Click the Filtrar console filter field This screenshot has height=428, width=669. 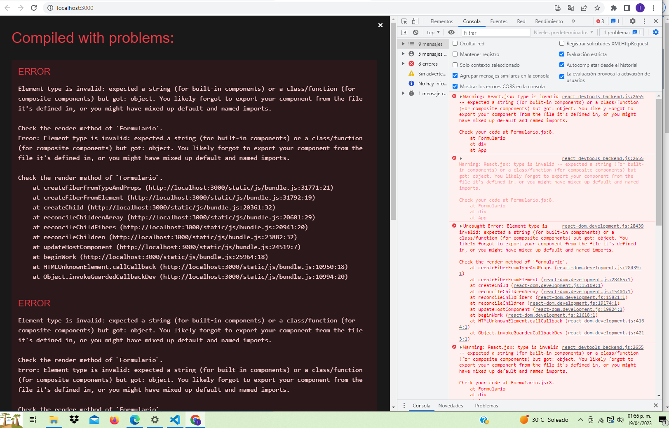pos(495,32)
